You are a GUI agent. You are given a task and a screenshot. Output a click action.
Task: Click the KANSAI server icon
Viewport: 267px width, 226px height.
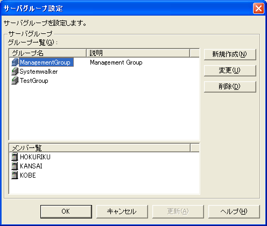pos(15,166)
